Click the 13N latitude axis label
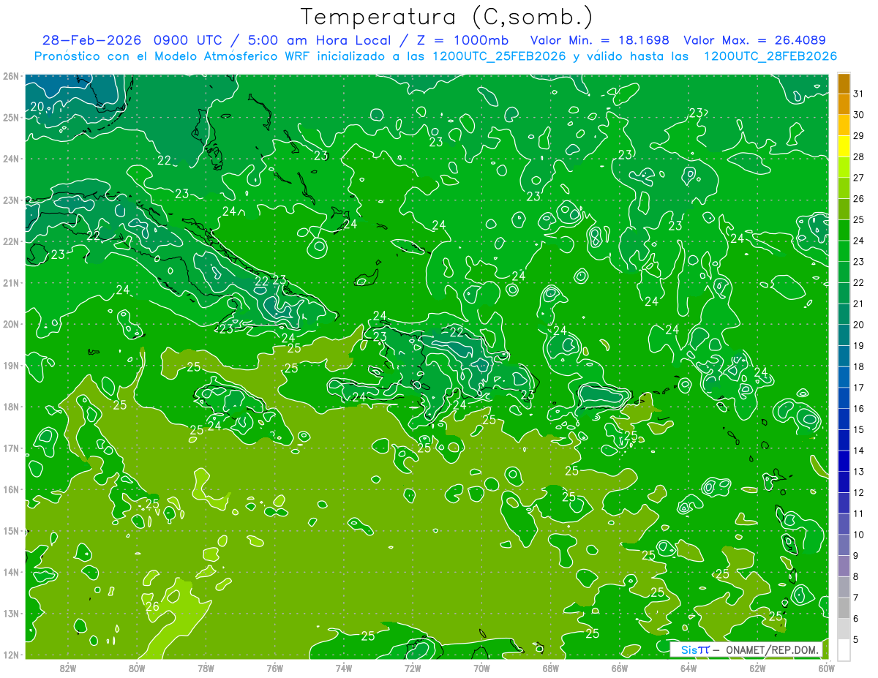 [10, 614]
